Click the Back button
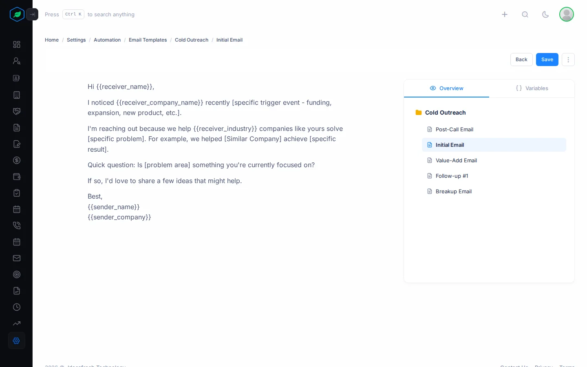587x367 pixels. pyautogui.click(x=521, y=60)
